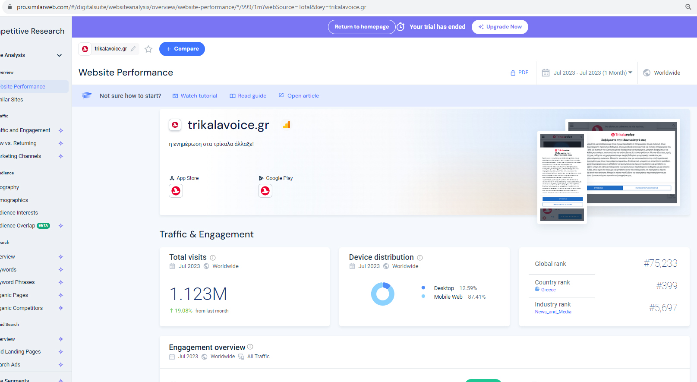Click the Upgrade Now button

pyautogui.click(x=500, y=27)
